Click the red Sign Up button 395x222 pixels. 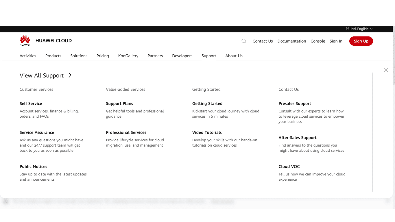coord(361,41)
